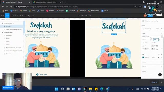Screen dimensions: 164x92
Task: Select the Frame tool
Action: [12, 16]
